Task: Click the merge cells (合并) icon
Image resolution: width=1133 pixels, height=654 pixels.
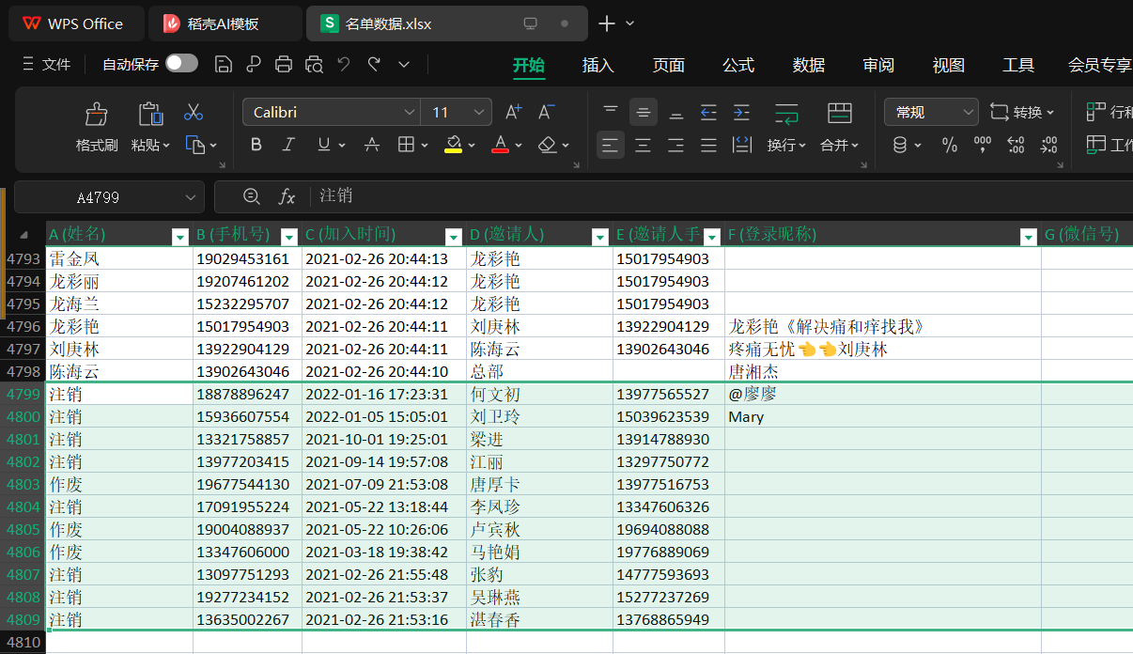Action: pyautogui.click(x=840, y=114)
